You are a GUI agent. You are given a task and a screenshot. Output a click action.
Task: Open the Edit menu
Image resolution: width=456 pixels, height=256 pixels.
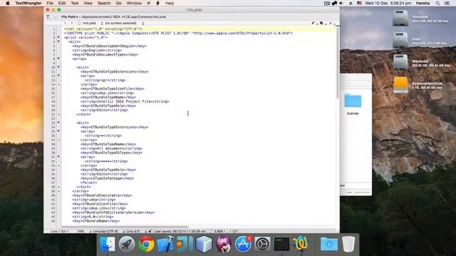62,3
